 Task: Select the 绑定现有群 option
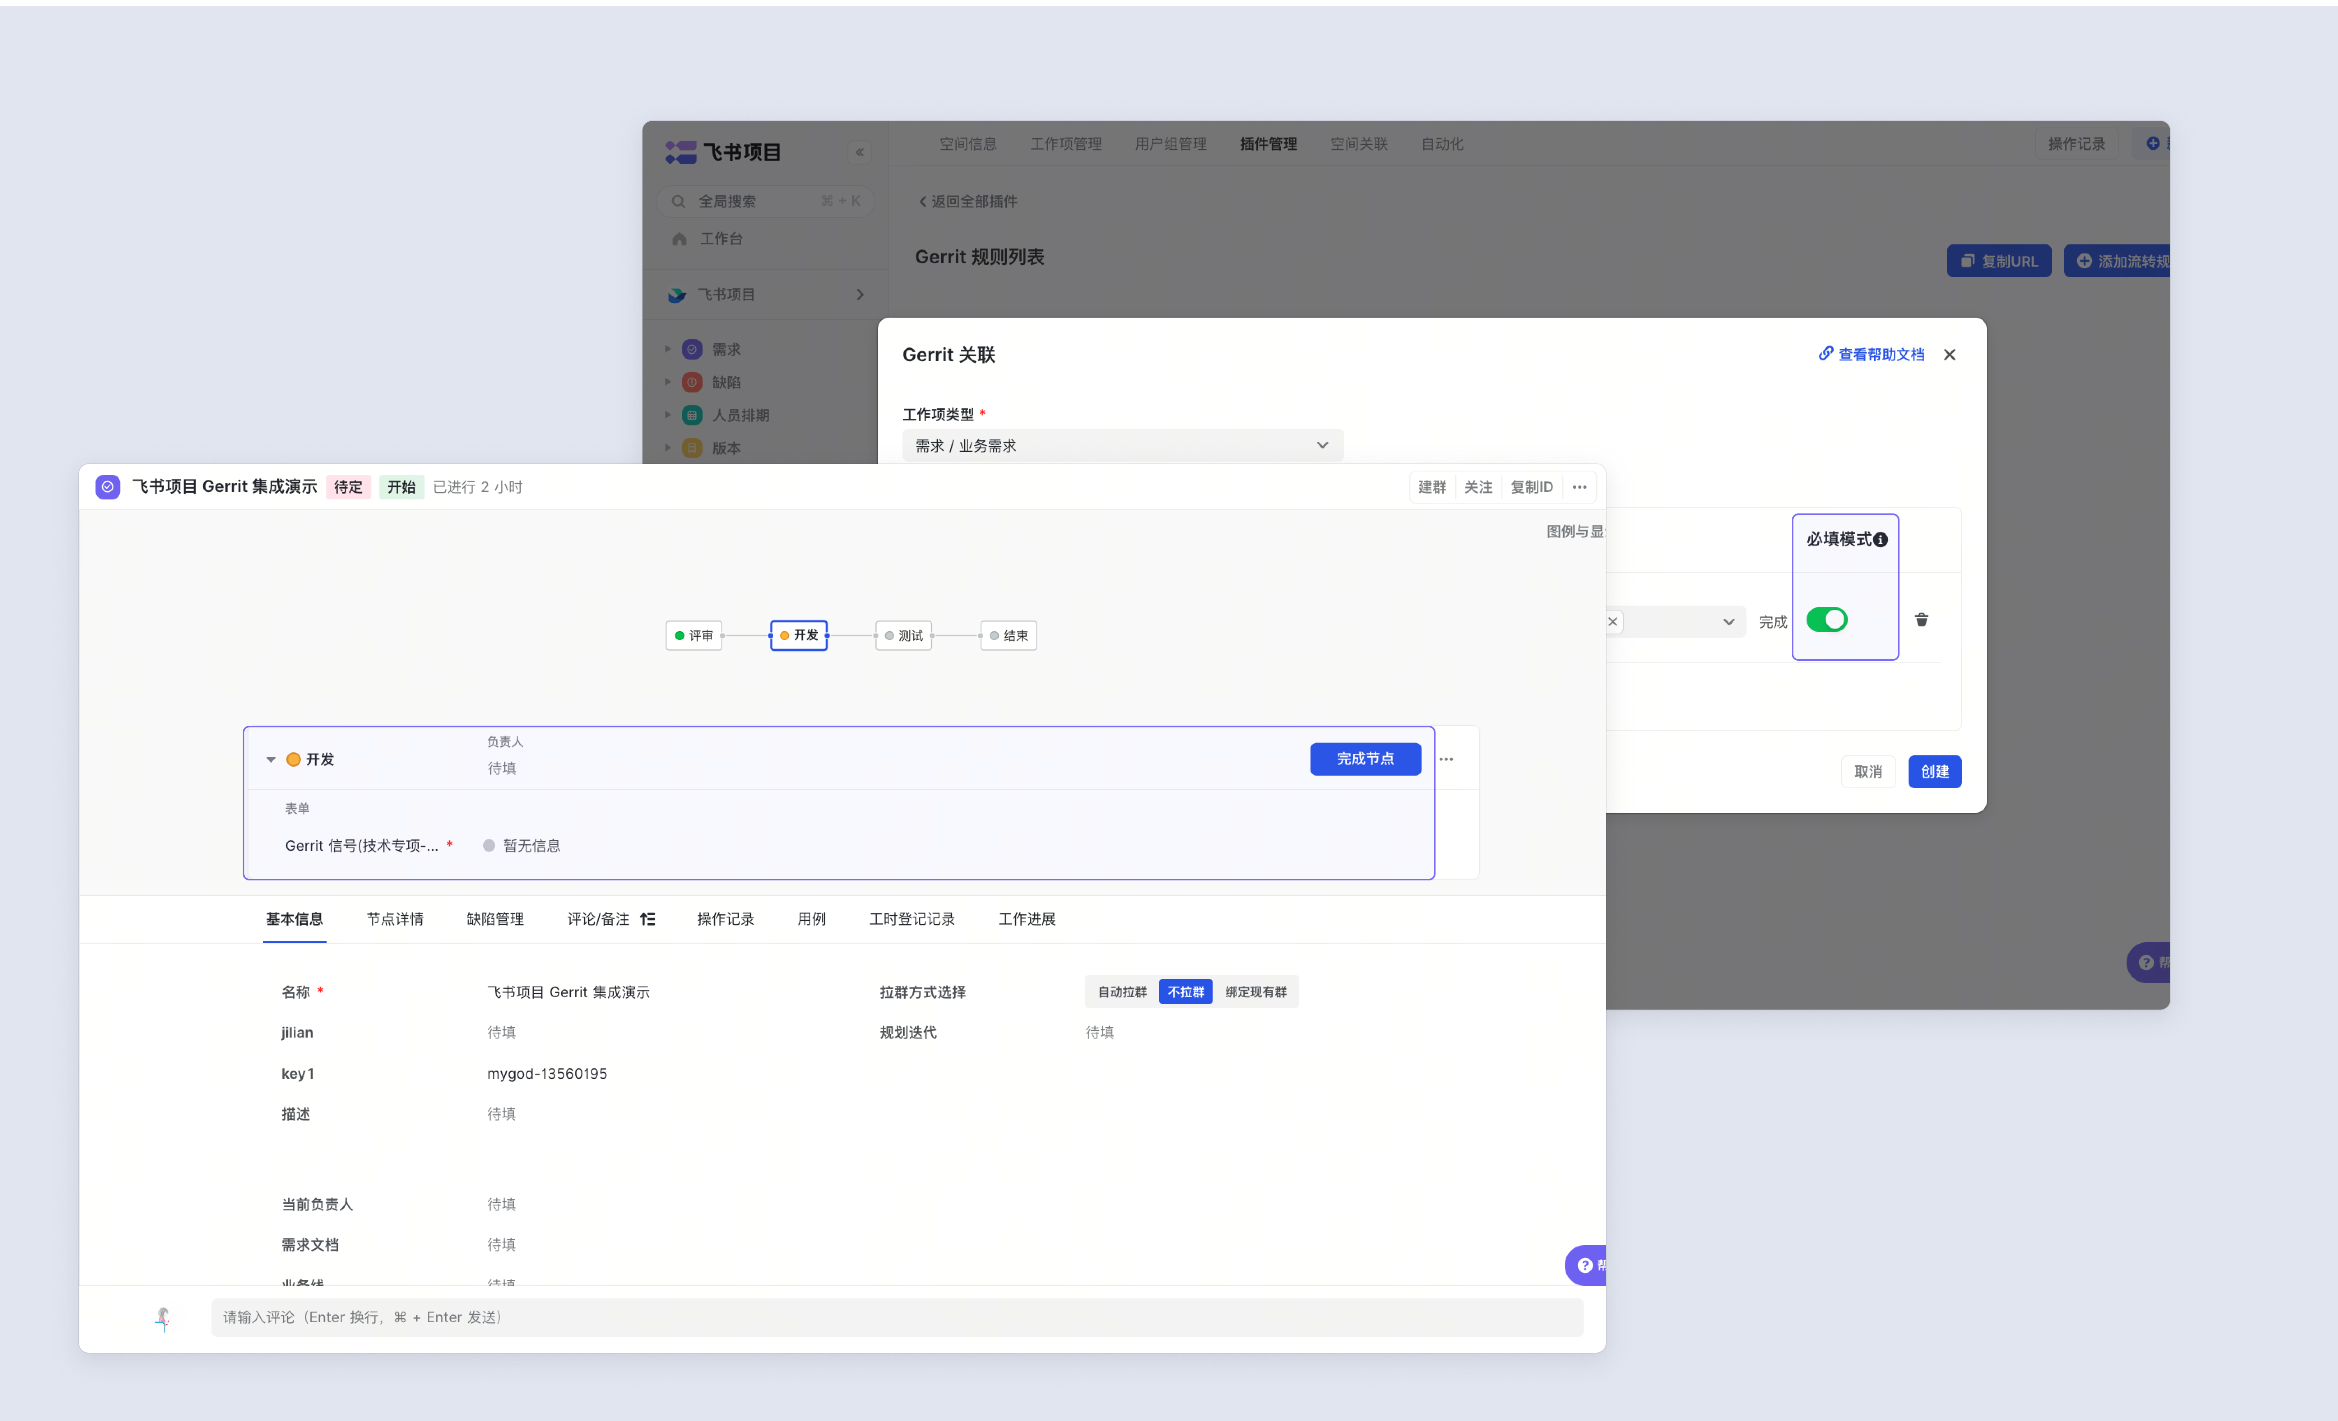[1255, 992]
